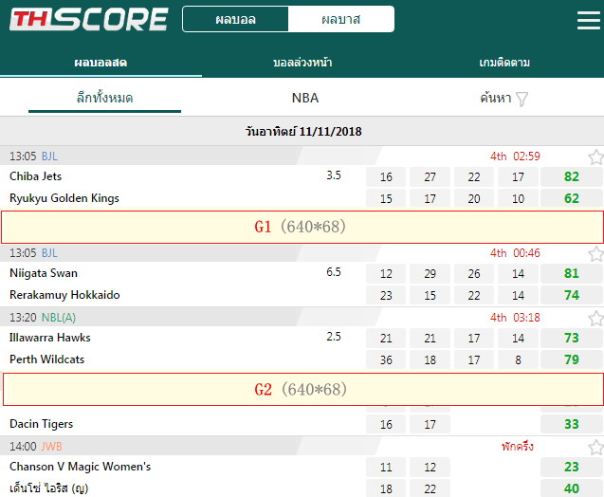Open the เด็นโซ่ ไอริส (ญ) team
This screenshot has width=604, height=497.
coord(49,488)
